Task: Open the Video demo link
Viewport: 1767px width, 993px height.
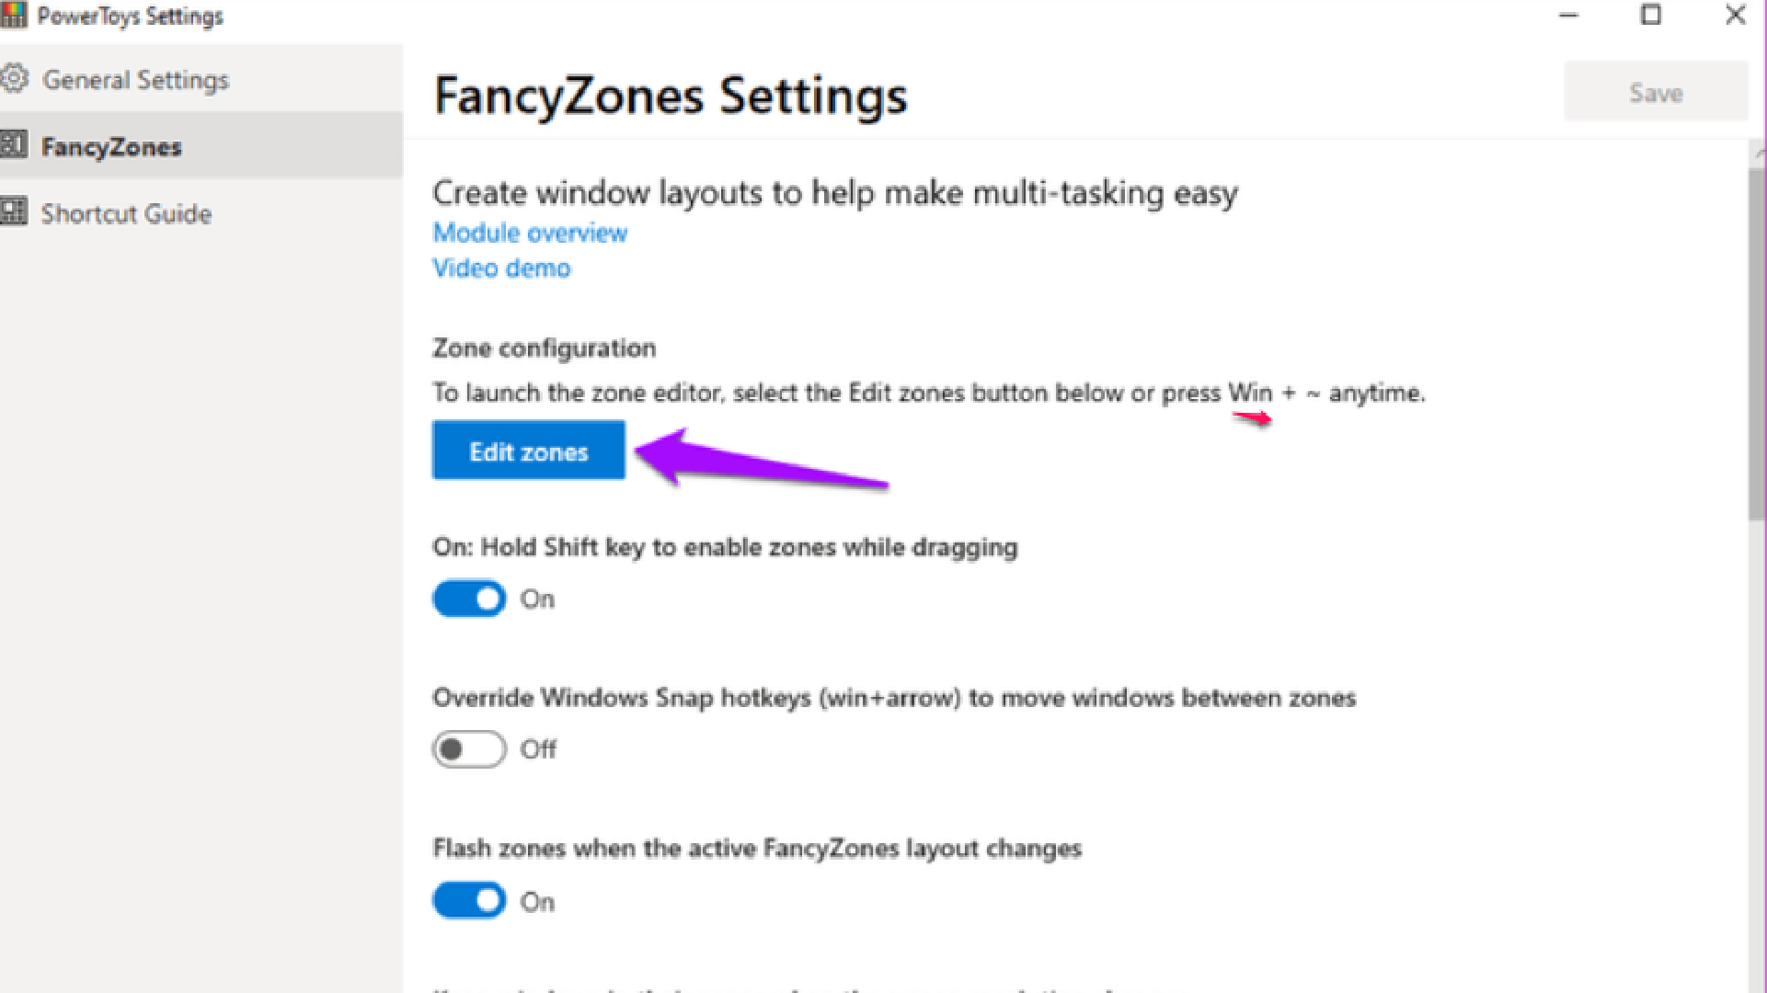Action: click(x=501, y=268)
